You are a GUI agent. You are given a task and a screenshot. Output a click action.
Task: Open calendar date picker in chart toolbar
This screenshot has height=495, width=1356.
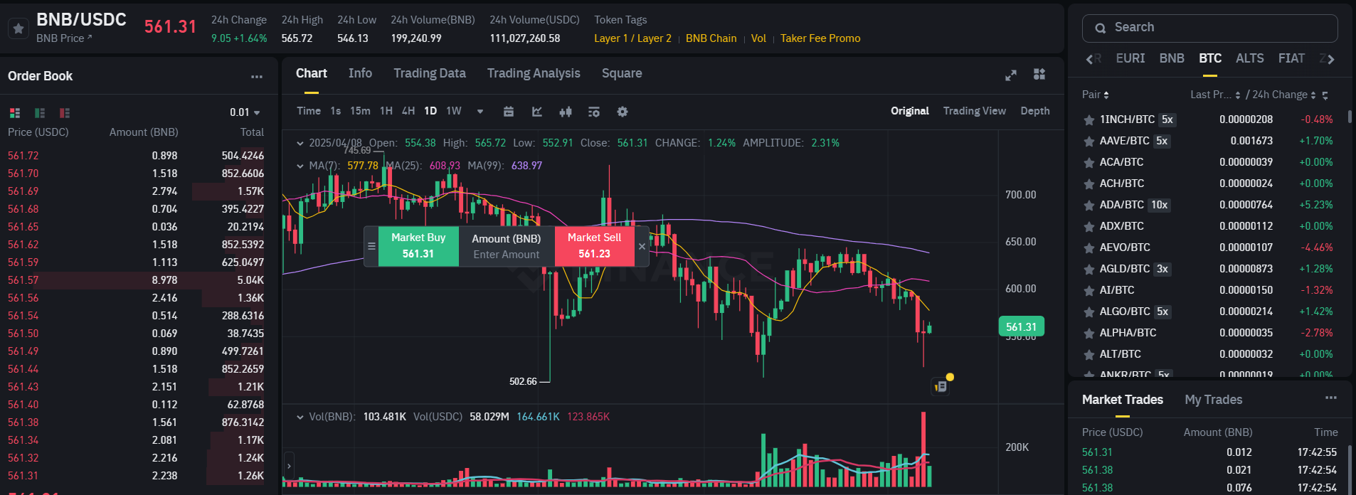click(509, 112)
